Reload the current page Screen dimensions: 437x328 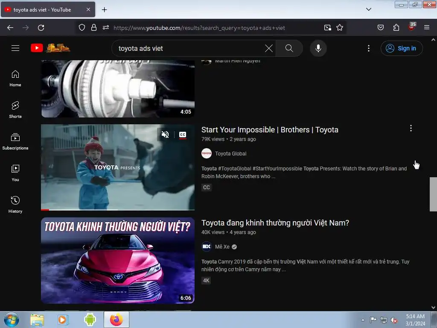[41, 28]
